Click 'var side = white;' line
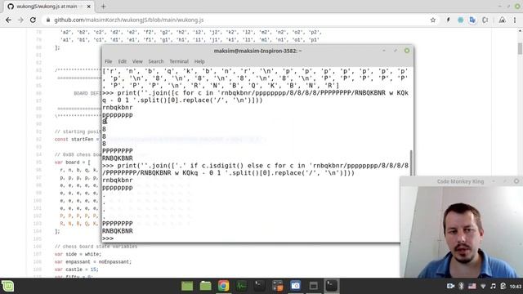 pos(78,254)
